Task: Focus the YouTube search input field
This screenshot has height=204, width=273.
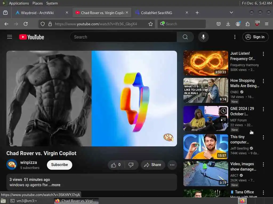Action: pyautogui.click(x=124, y=37)
